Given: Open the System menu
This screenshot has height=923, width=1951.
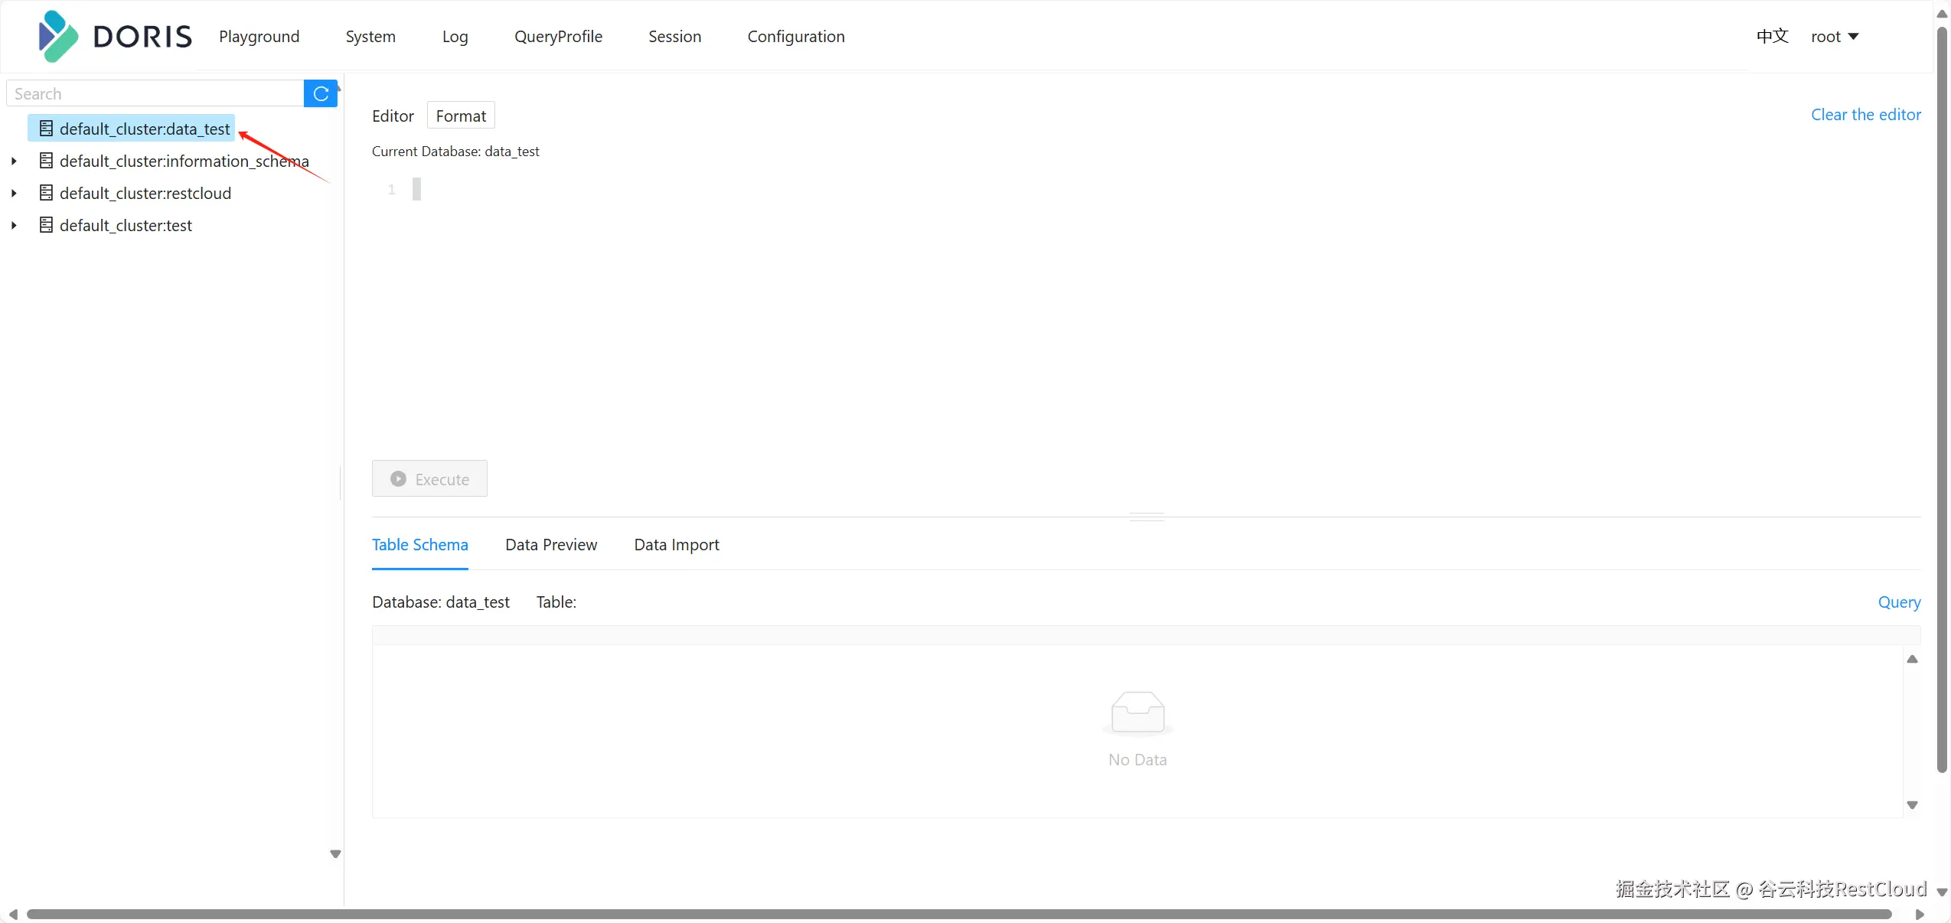Looking at the screenshot, I should 370,37.
